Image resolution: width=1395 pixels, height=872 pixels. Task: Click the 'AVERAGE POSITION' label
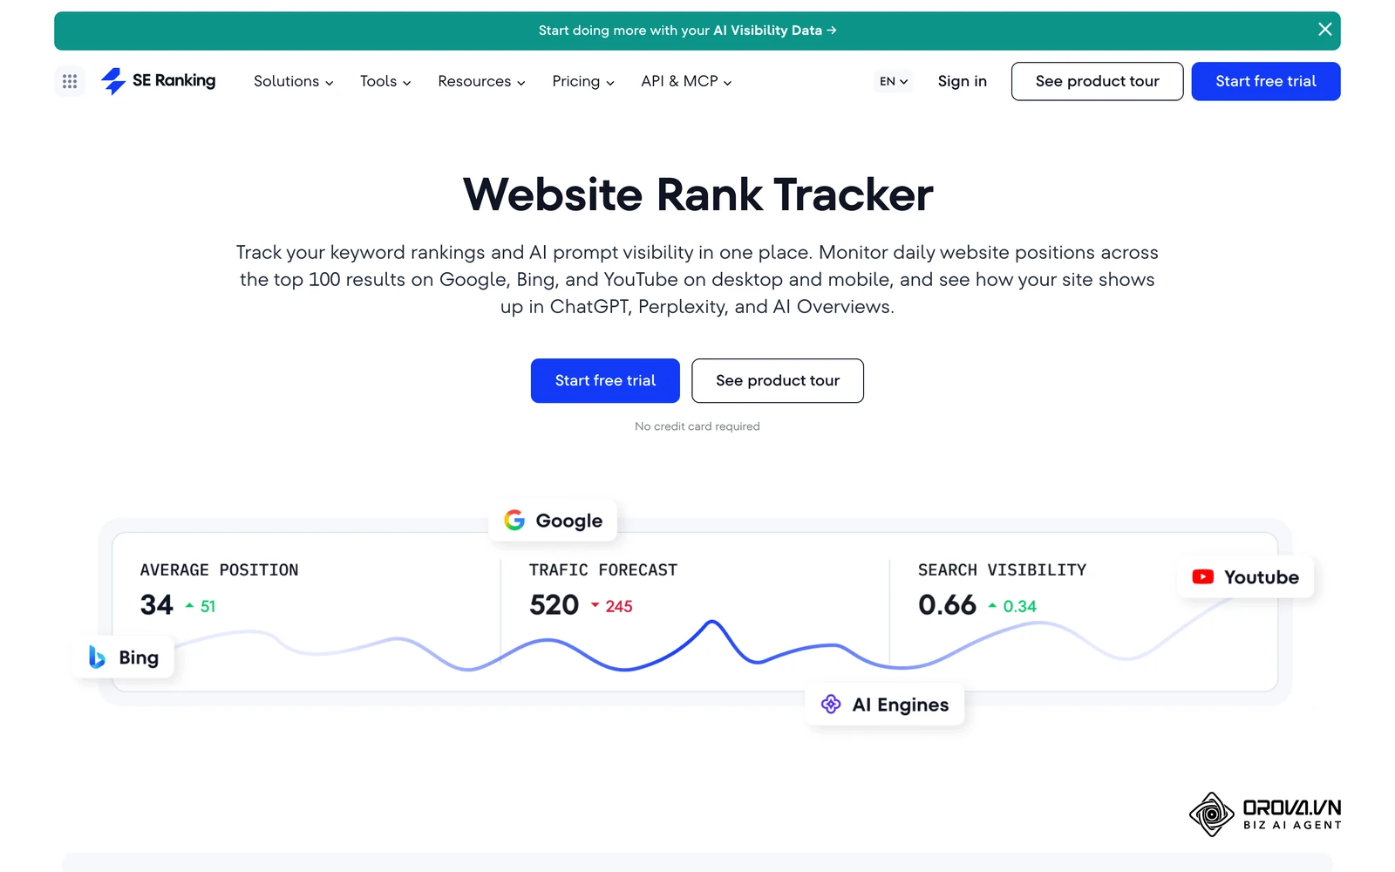tap(219, 569)
